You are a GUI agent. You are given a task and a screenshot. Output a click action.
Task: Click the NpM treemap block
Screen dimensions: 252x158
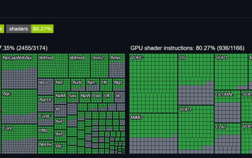tap(61, 98)
